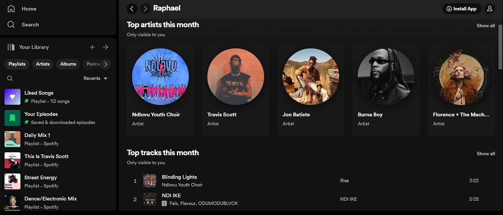503x215 pixels.
Task: Open This Is Travis Scott playlist
Action: point(58,160)
